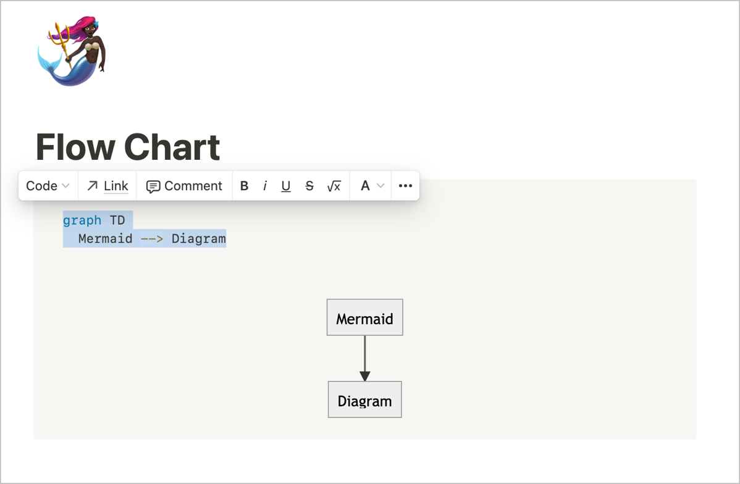Toggle italic formatting
The image size is (740, 484).
265,186
